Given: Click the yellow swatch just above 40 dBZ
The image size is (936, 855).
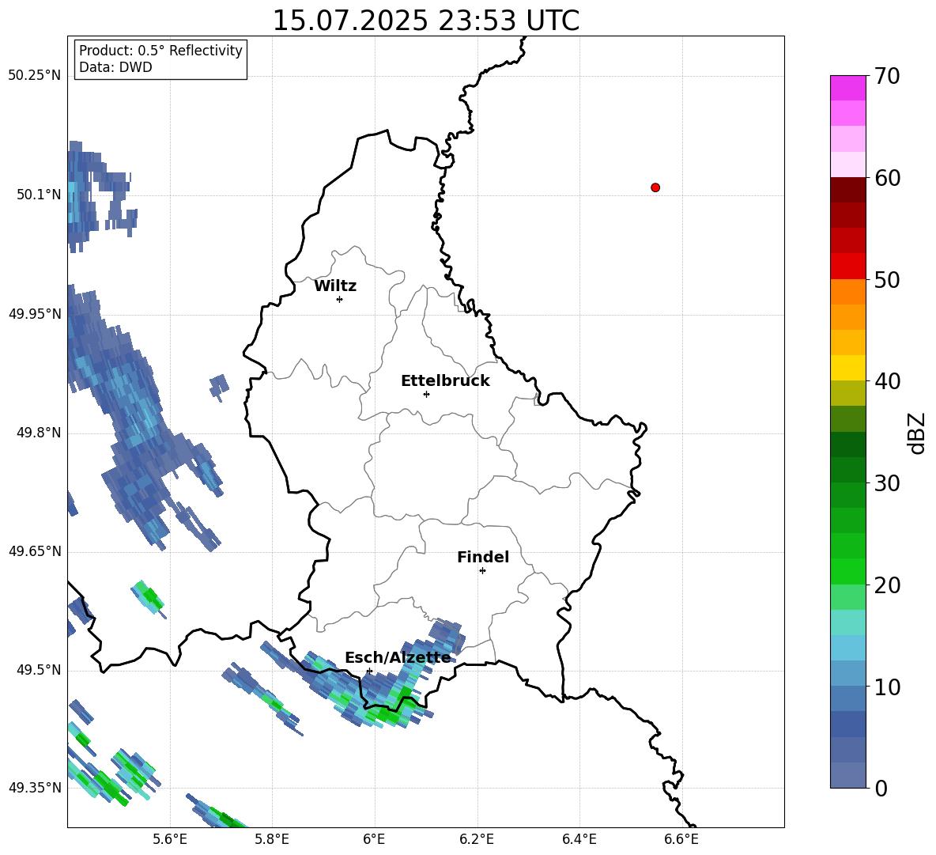Looking at the screenshot, I should pos(847,368).
